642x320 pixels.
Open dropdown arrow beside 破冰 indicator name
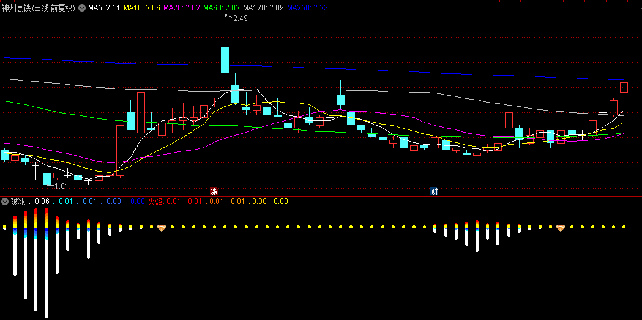[5, 201]
